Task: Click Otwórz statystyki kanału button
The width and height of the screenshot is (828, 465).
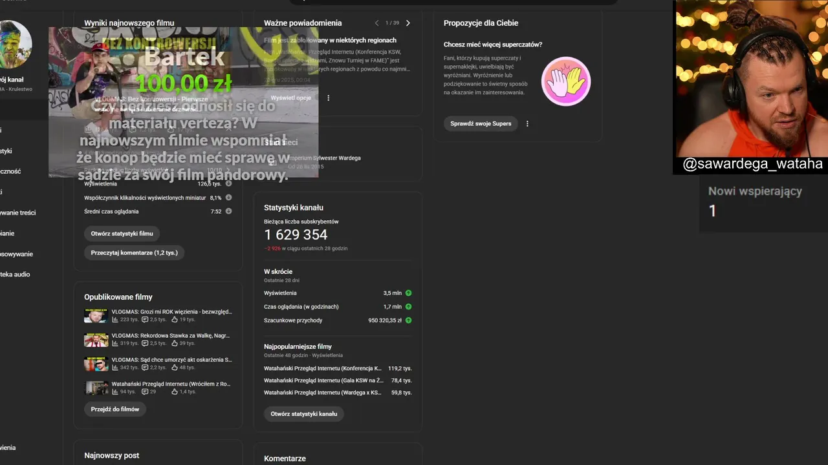Action: [303, 413]
